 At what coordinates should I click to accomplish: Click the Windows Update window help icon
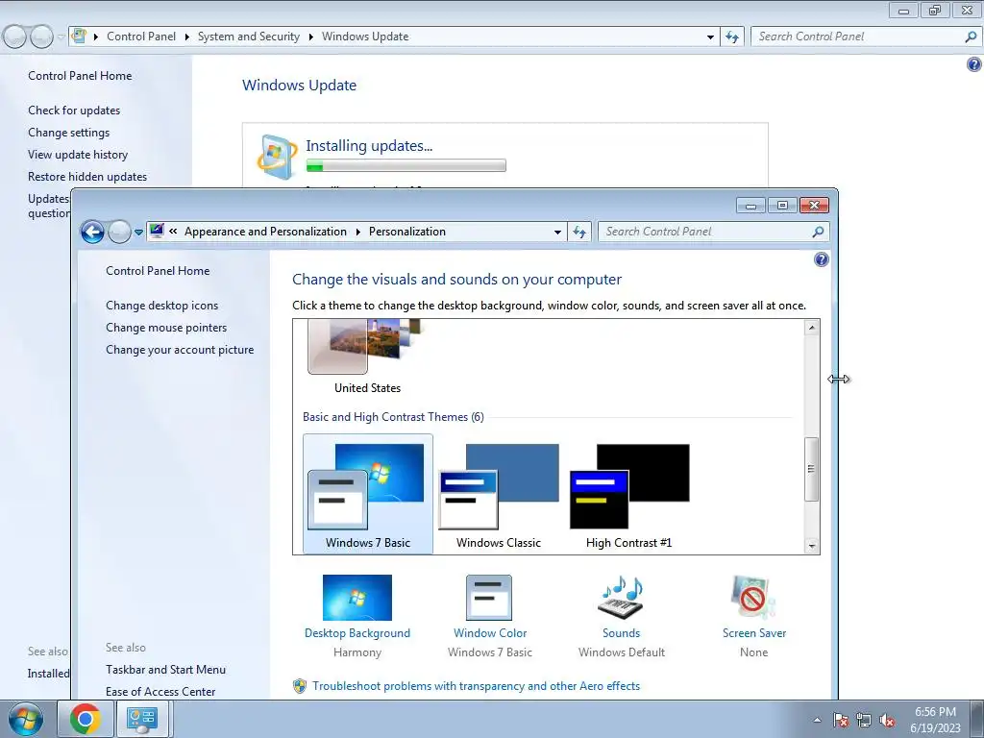point(974,64)
